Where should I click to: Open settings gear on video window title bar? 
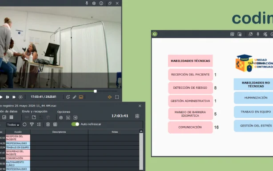94,3
